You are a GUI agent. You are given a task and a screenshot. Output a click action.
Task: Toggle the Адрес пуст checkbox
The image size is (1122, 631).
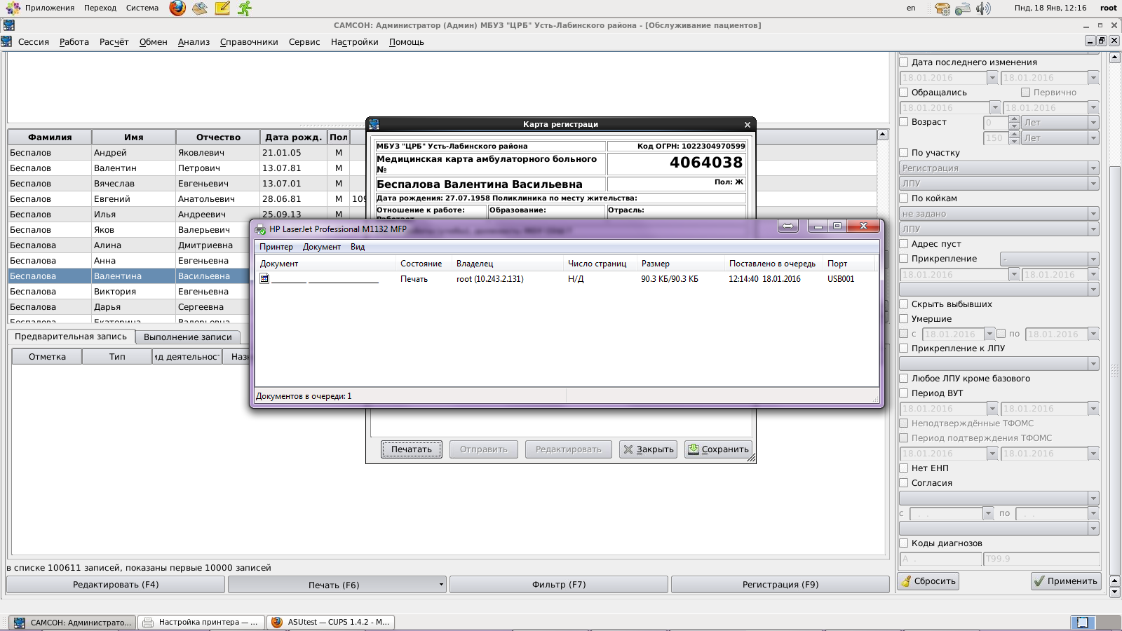[904, 244]
